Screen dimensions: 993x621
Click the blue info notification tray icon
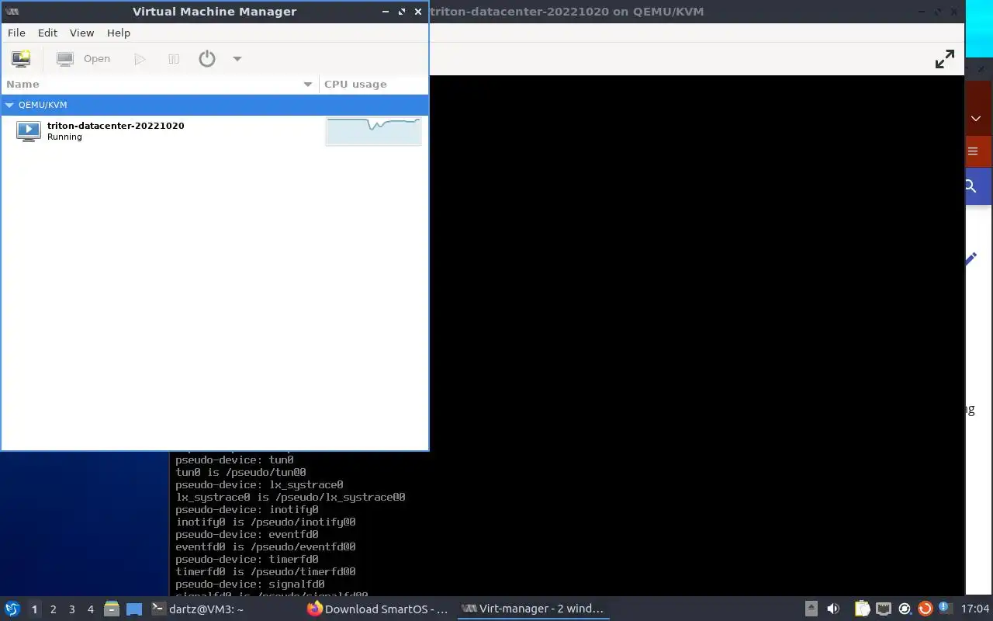(944, 608)
